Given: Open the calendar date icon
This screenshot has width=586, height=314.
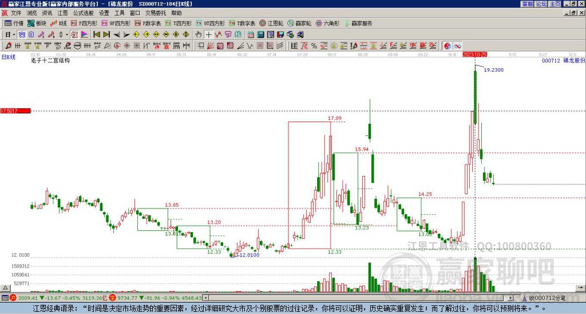Looking at the screenshot, I should pyautogui.click(x=251, y=35).
